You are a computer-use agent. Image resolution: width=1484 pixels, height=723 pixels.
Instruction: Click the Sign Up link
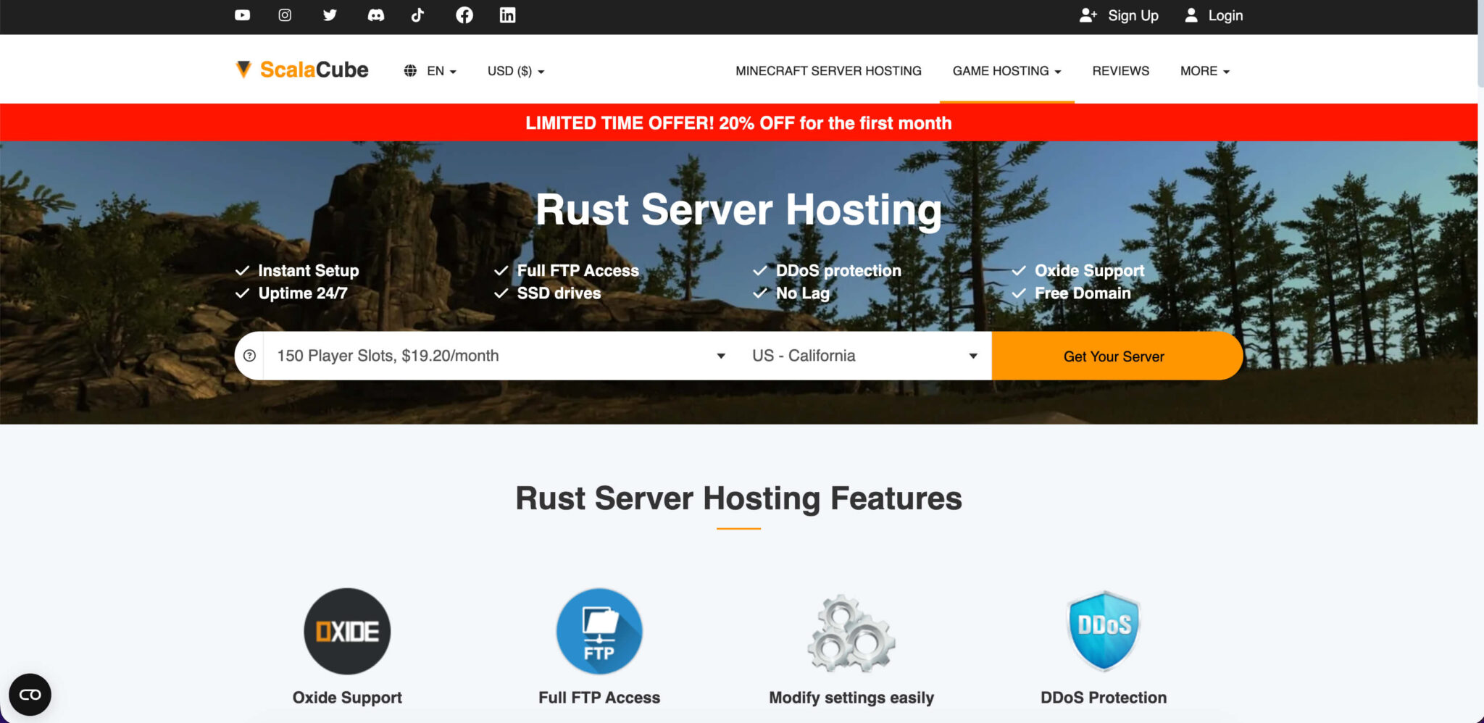(x=1133, y=15)
